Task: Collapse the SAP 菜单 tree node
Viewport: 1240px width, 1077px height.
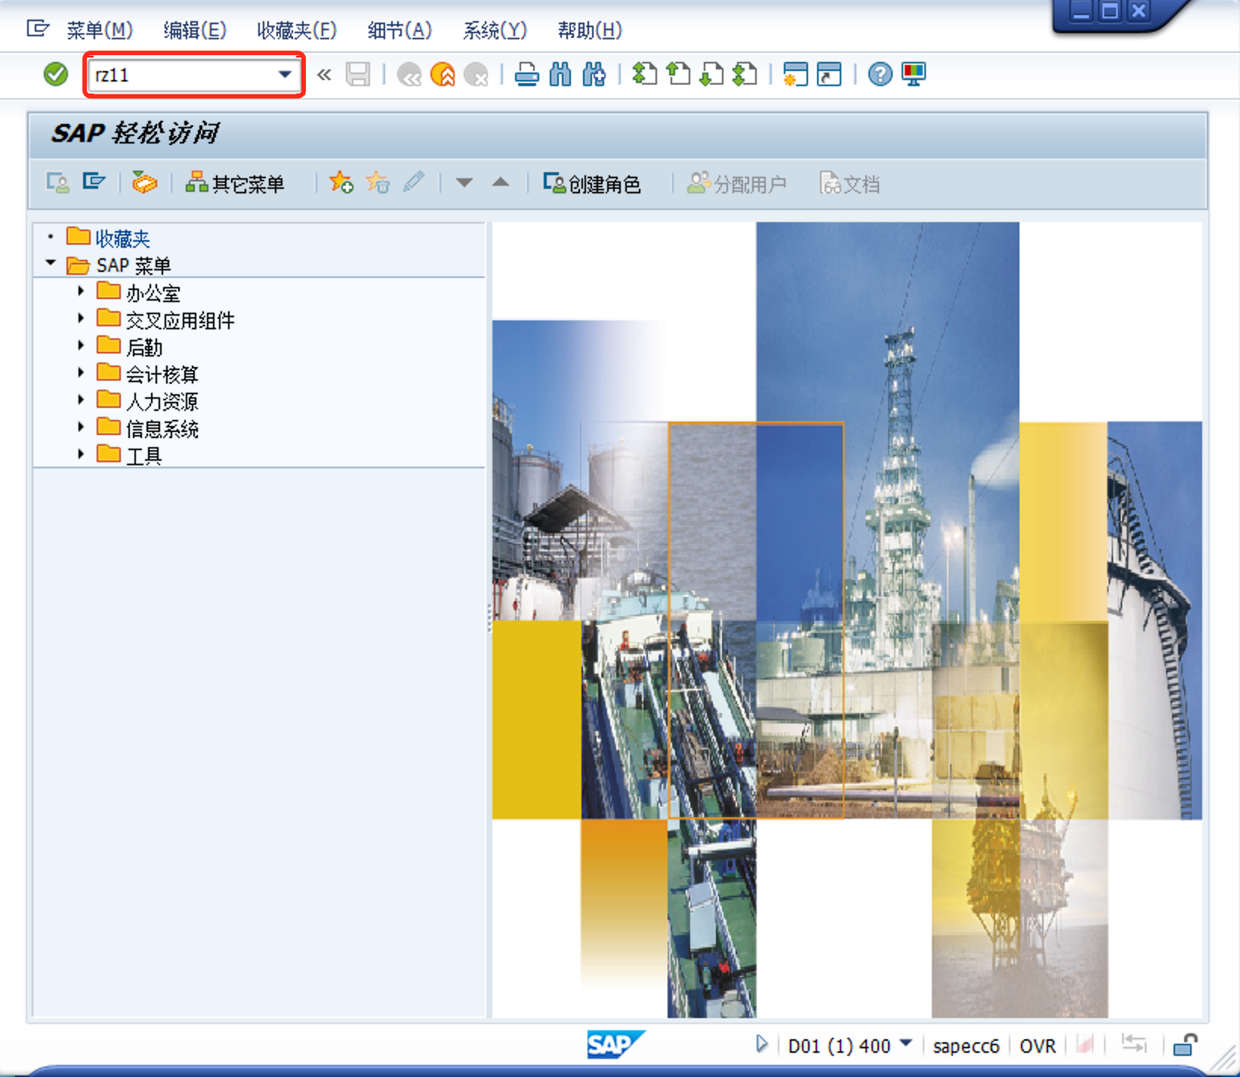Action: pyautogui.click(x=51, y=262)
